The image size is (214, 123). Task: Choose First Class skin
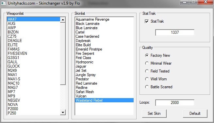point(104,58)
